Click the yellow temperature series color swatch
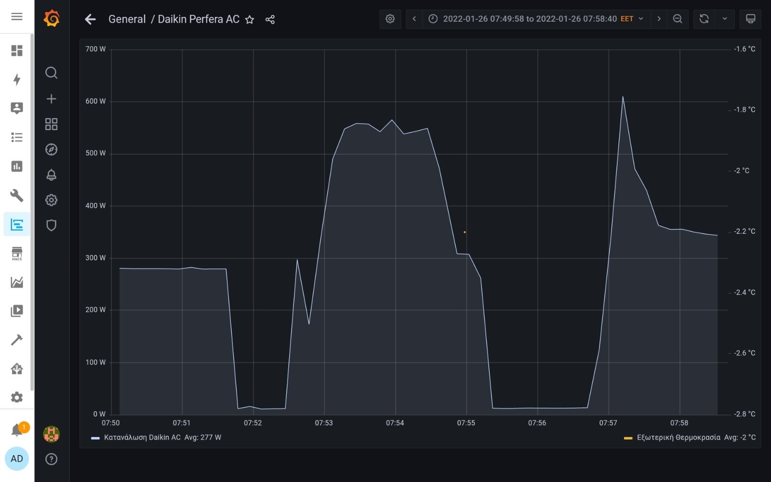 [x=628, y=438]
